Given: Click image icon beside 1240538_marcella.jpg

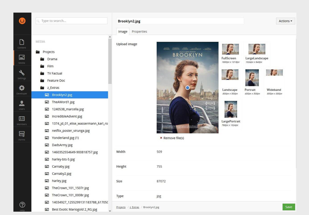Looking at the screenshot, I should pyautogui.click(x=47, y=109).
